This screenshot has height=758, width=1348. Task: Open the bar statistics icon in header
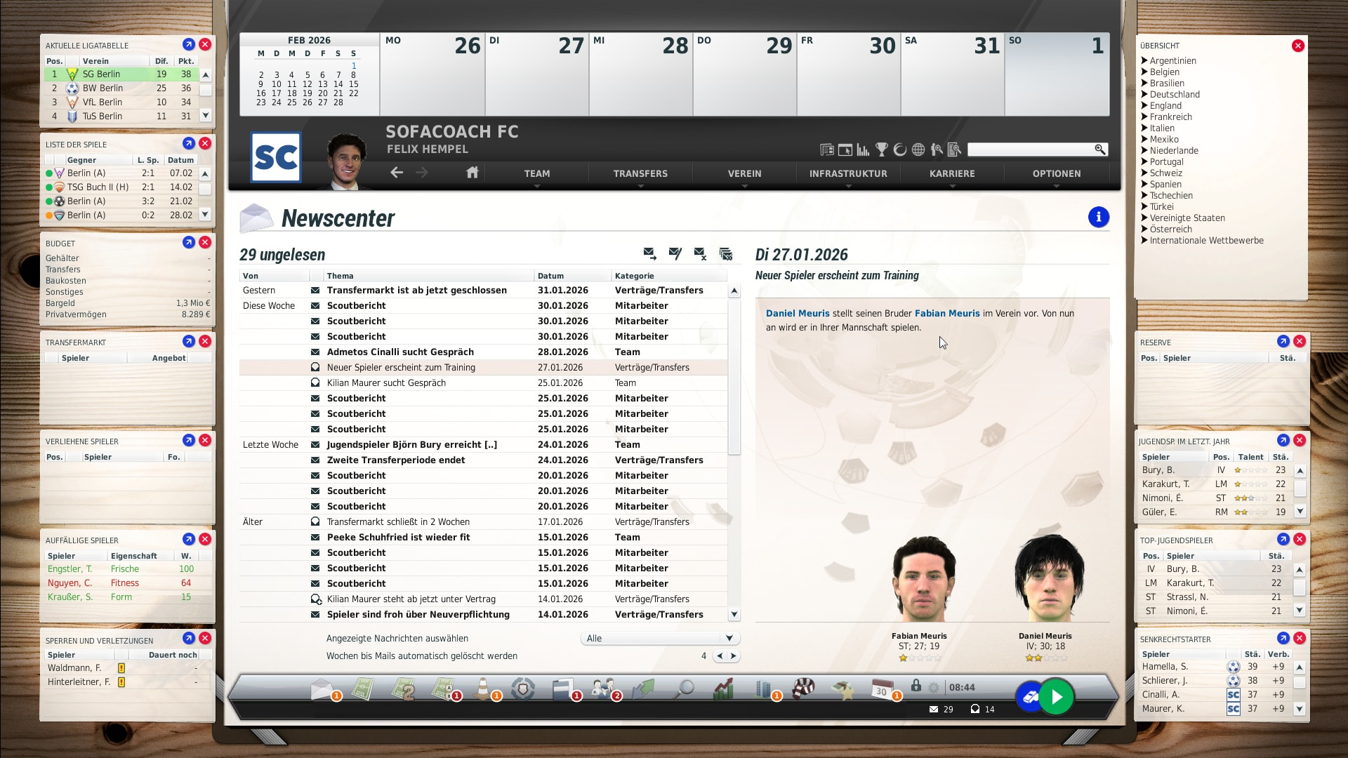click(864, 149)
